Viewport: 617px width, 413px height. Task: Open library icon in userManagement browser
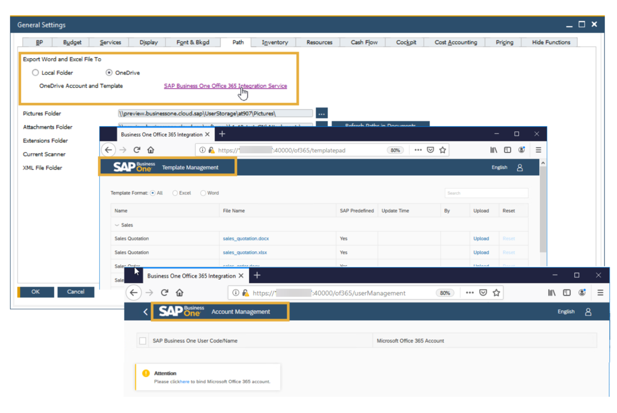552,293
